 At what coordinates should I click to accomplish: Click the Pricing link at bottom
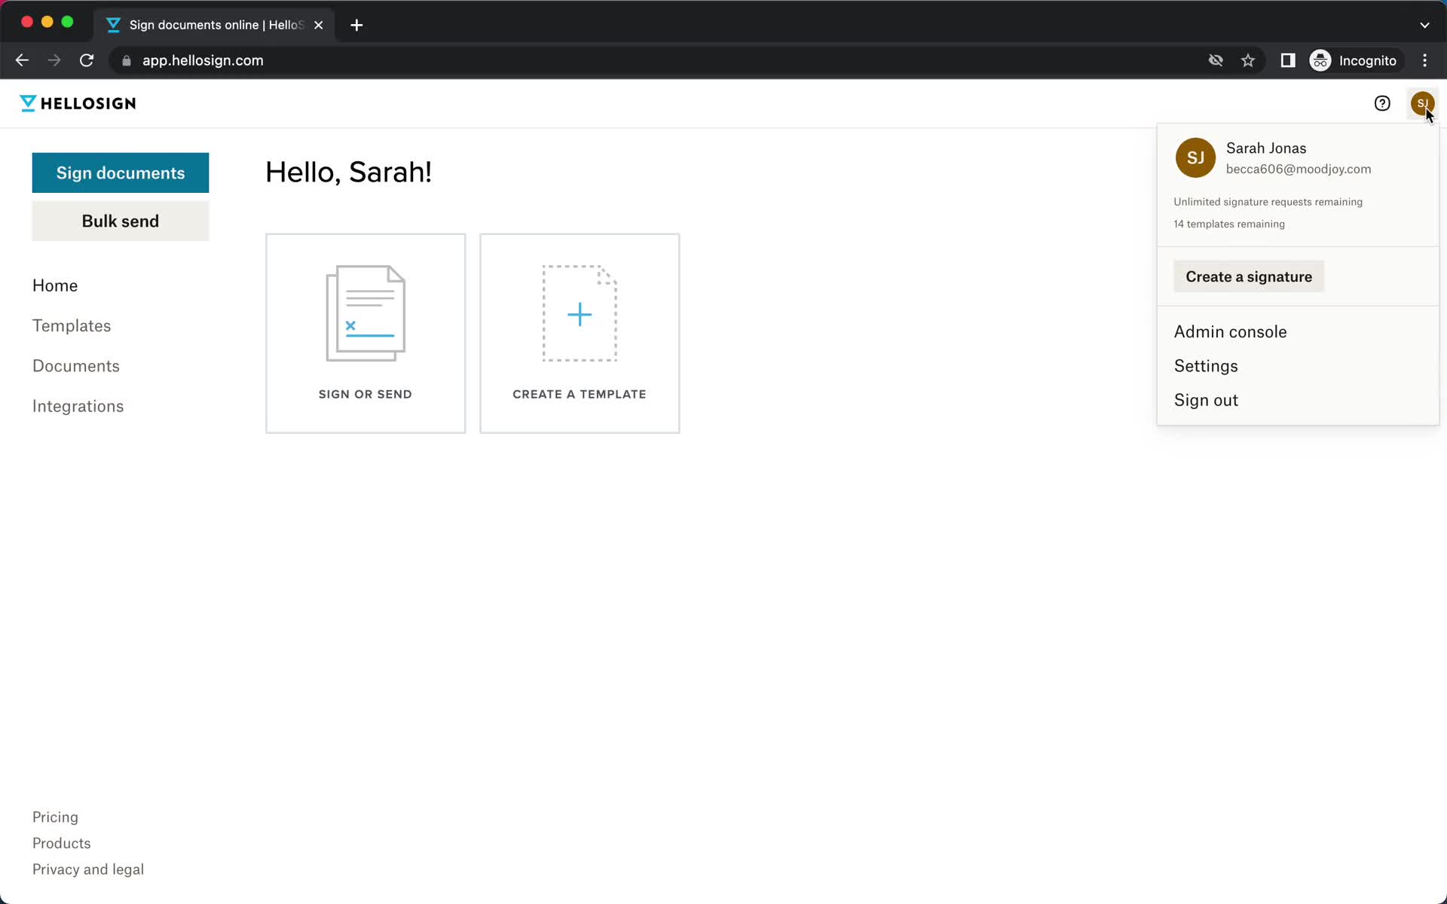(55, 817)
